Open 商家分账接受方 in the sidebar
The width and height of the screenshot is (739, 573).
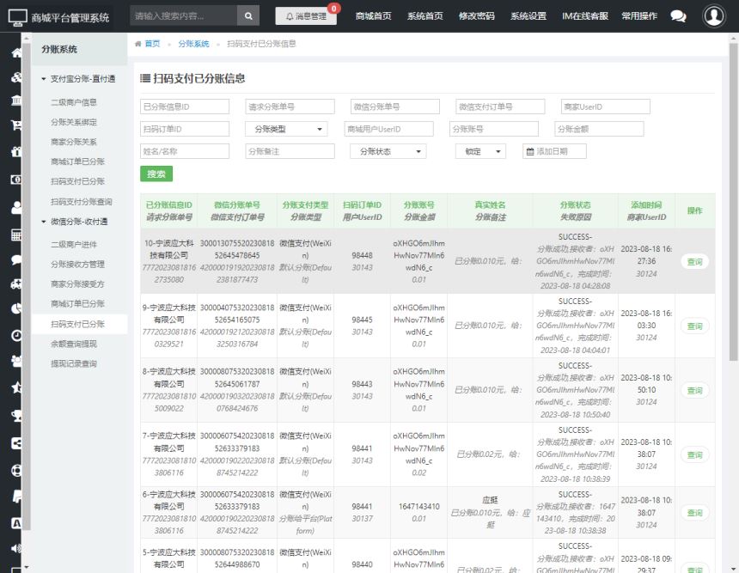tap(77, 283)
